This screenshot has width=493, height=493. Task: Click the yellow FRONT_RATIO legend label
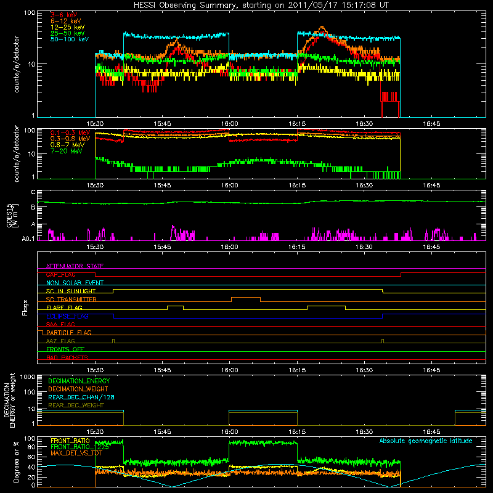tap(70, 441)
